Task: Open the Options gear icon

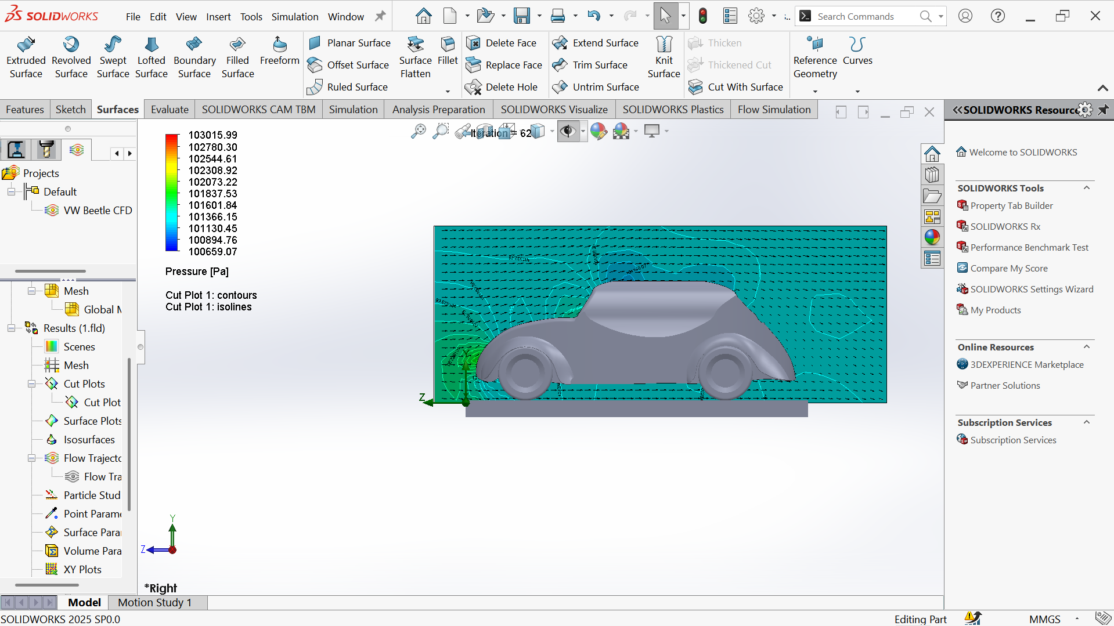Action: pos(756,16)
